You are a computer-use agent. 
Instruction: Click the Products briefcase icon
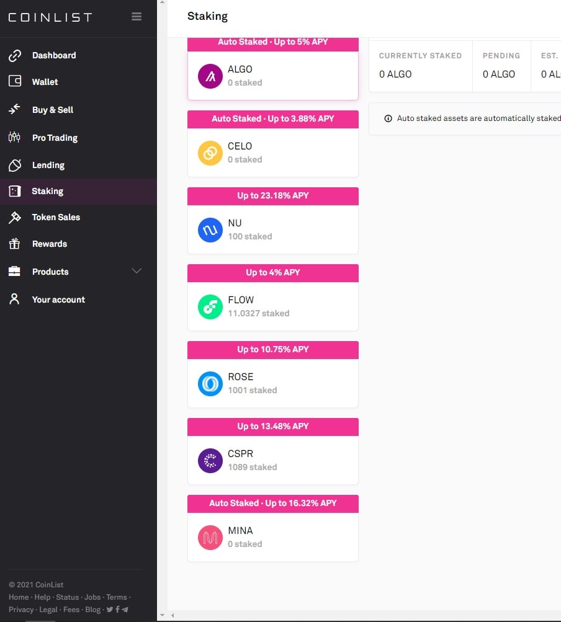(15, 272)
